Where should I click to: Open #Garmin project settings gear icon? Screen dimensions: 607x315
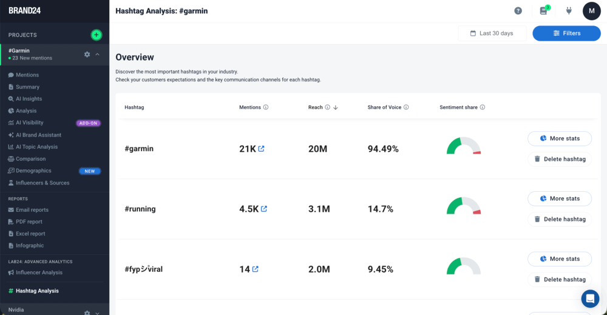point(87,54)
